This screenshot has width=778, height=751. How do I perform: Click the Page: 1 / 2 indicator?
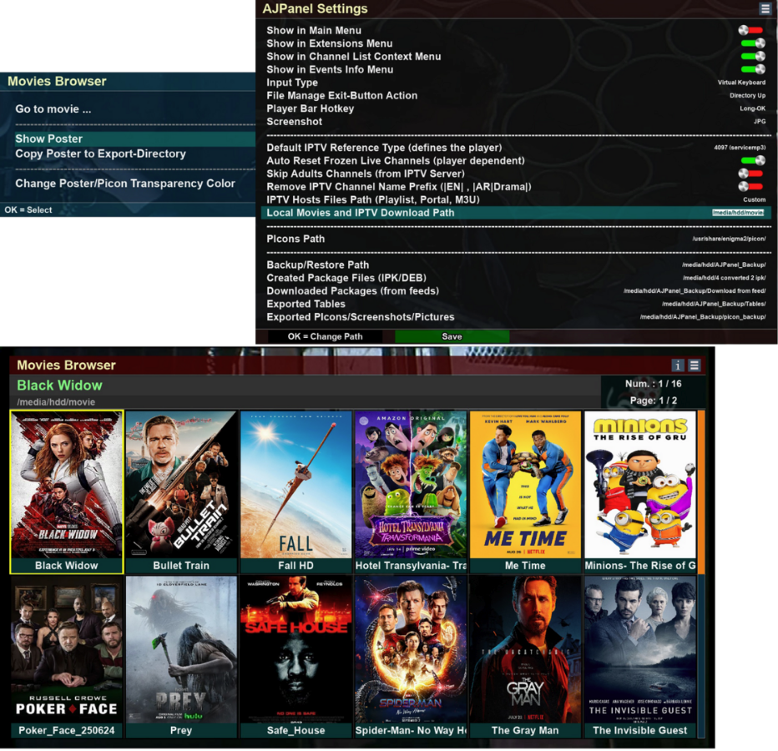[x=653, y=401]
